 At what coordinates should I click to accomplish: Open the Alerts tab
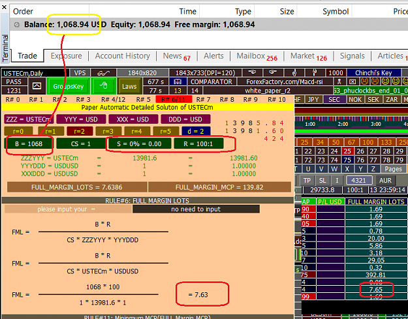click(213, 56)
